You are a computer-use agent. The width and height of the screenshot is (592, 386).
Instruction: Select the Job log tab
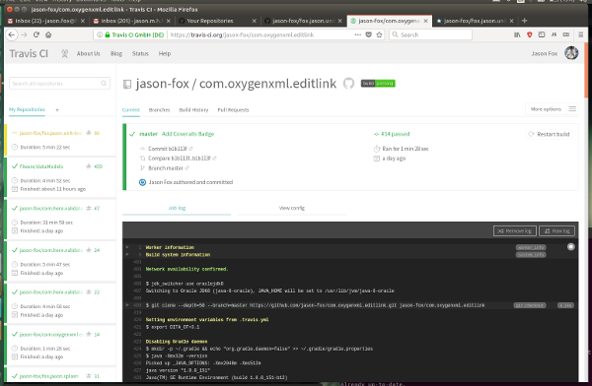(x=177, y=208)
